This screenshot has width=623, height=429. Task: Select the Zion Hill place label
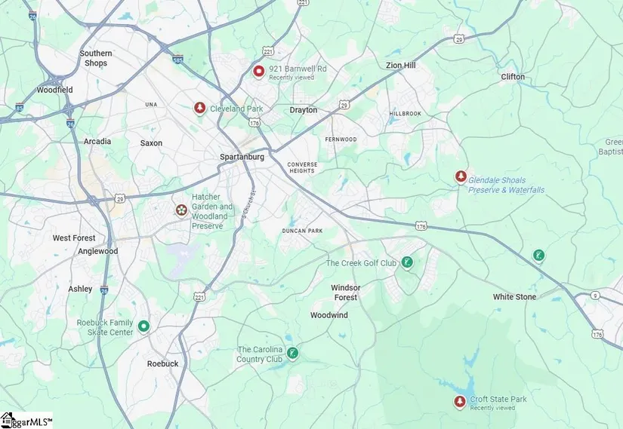[401, 65]
